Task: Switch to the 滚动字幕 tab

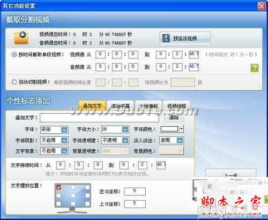Action: (x=120, y=106)
